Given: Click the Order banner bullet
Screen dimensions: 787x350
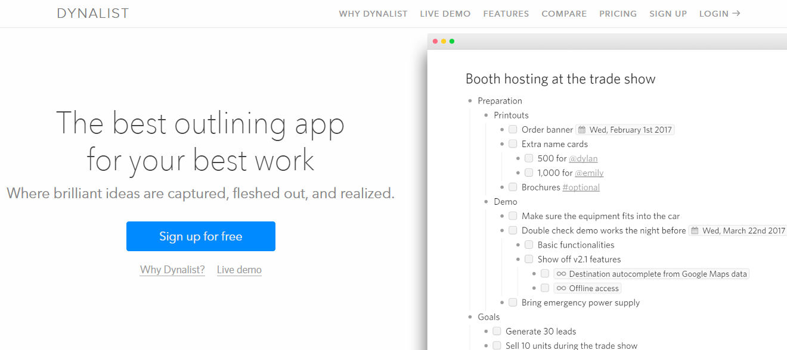Looking at the screenshot, I should point(503,130).
